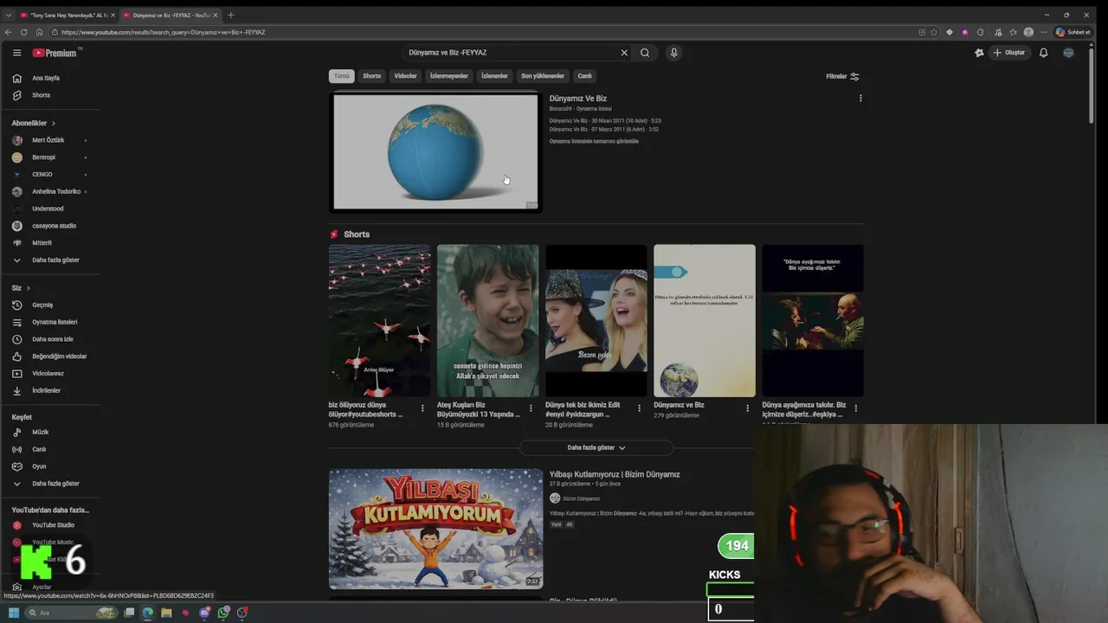
Task: Open the notifications bell
Action: [x=1043, y=53]
